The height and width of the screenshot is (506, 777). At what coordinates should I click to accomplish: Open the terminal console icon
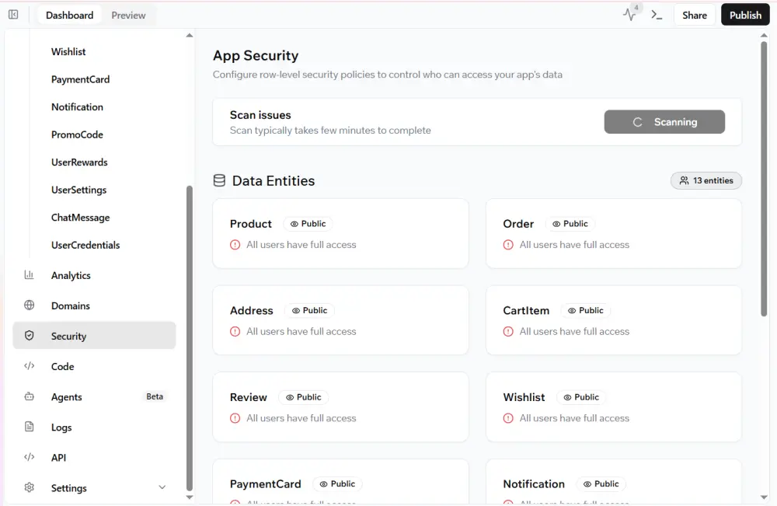tap(657, 14)
